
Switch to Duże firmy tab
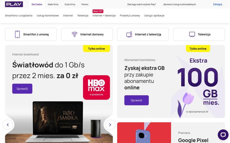click(x=70, y=4)
